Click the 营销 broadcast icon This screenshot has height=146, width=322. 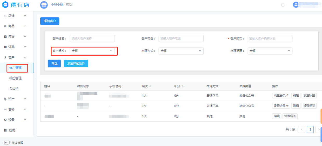(5, 109)
